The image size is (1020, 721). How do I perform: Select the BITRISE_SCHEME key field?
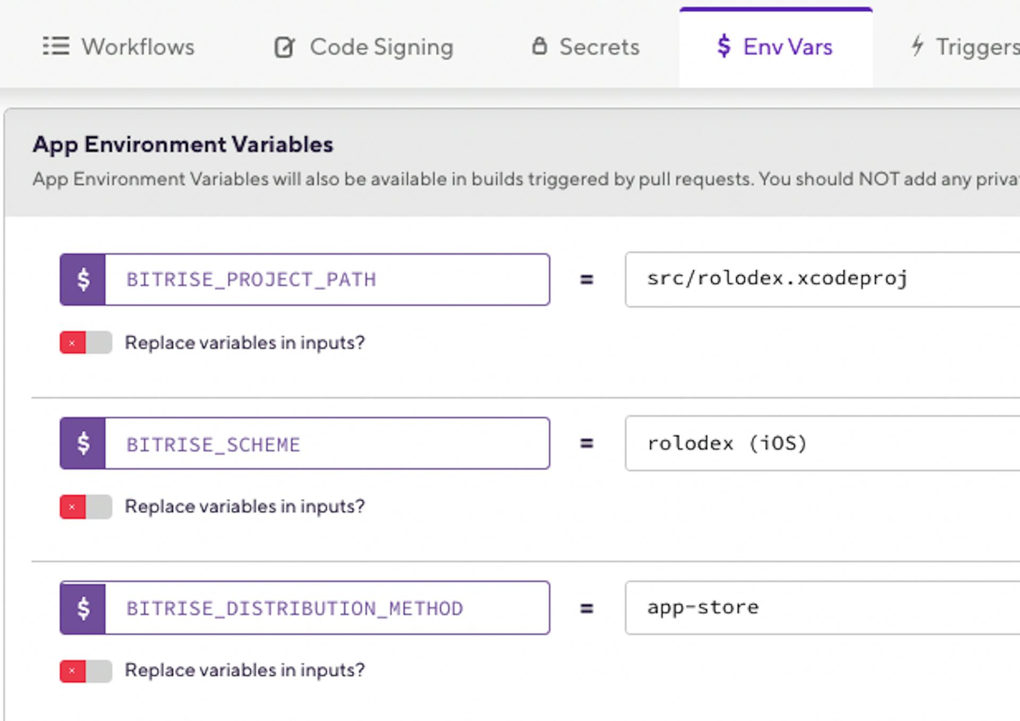(326, 443)
